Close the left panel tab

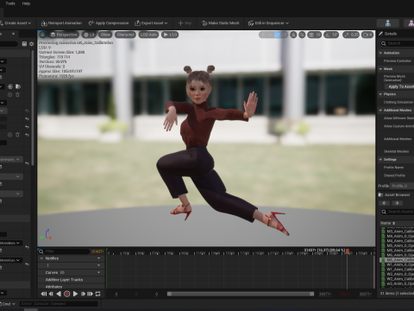point(13,34)
